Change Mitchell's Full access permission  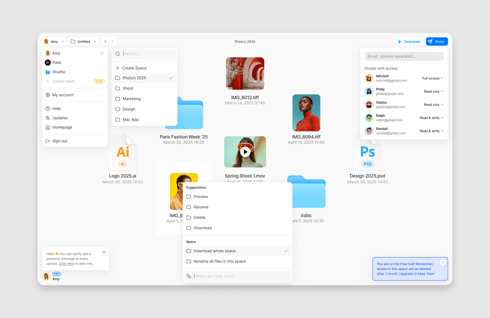(433, 78)
